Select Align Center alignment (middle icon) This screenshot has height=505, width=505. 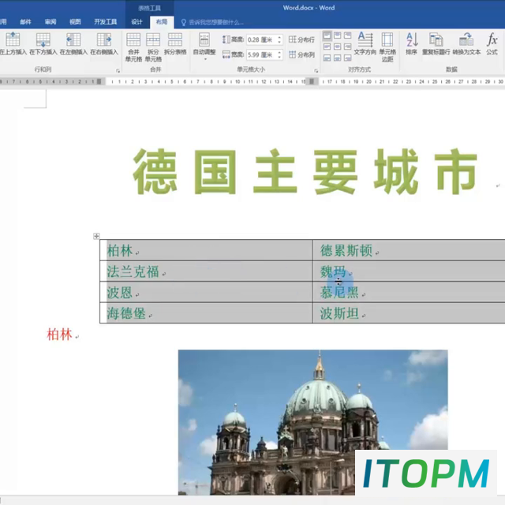coord(337,47)
